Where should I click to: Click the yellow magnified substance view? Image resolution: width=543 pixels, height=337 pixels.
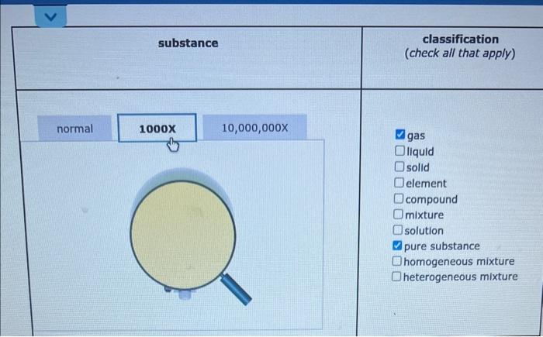tap(183, 235)
